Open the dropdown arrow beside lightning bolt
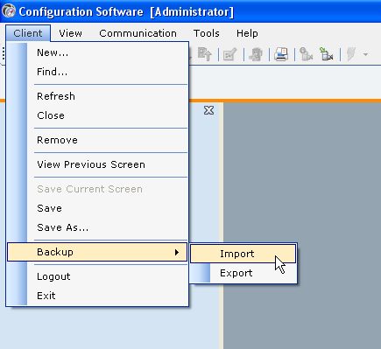The height and width of the screenshot is (349, 381). pos(365,54)
